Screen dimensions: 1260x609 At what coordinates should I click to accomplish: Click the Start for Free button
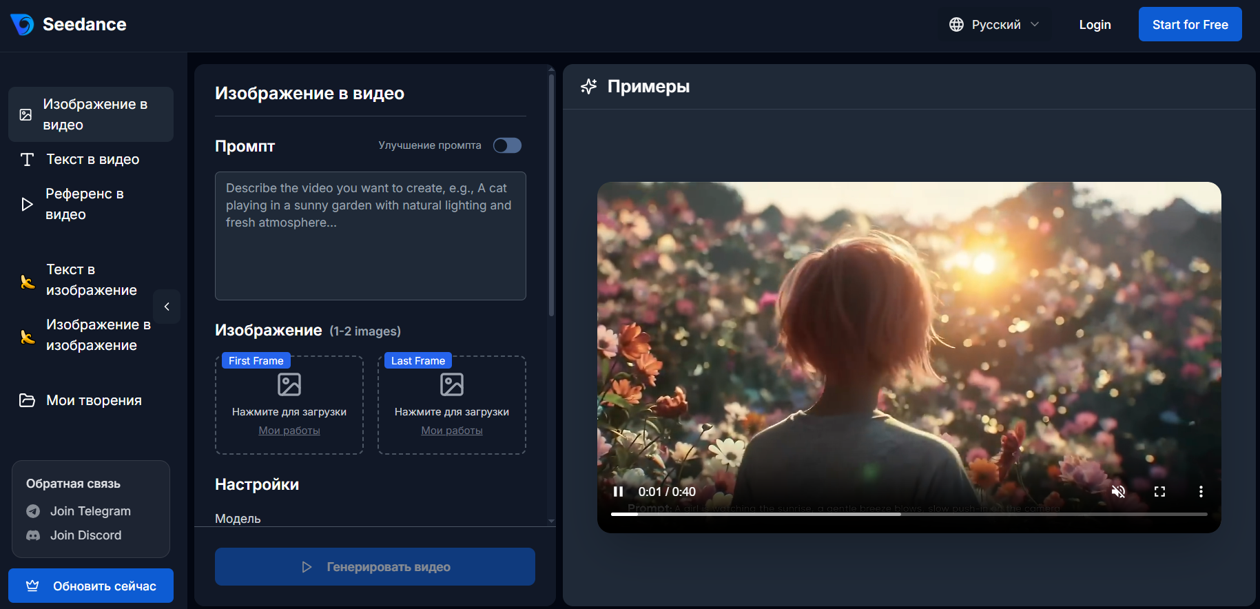1190,24
